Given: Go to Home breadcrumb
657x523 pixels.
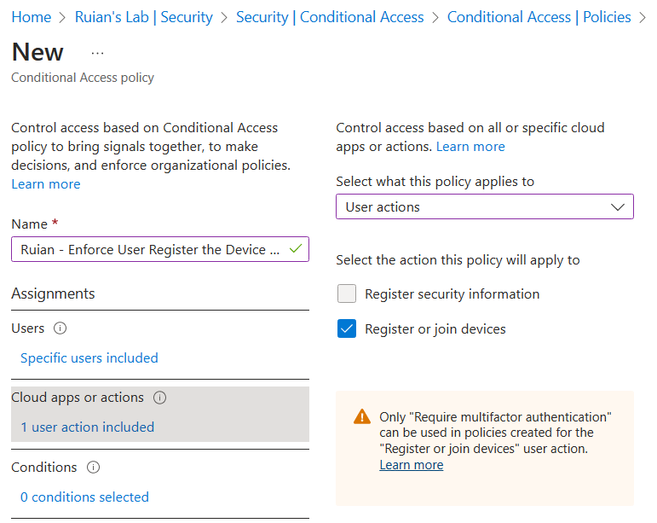Looking at the screenshot, I should point(32,17).
